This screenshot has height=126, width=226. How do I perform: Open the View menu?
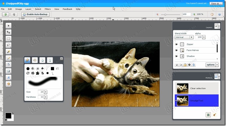pos(56,9)
